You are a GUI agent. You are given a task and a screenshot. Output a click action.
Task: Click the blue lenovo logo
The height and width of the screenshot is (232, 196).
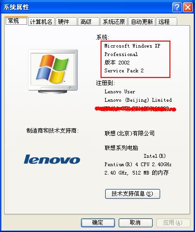tap(52, 159)
